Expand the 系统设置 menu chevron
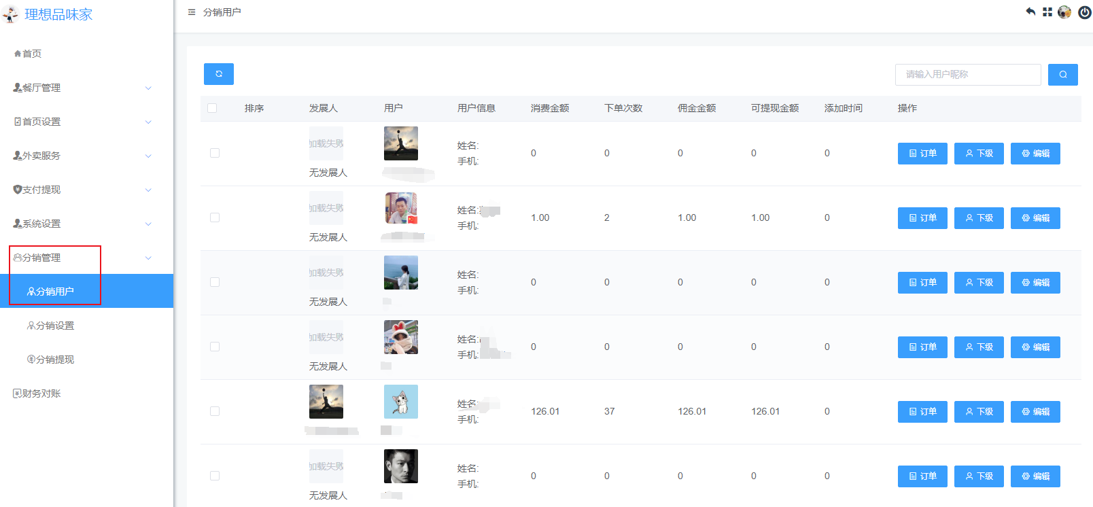The width and height of the screenshot is (1093, 507). tap(148, 224)
